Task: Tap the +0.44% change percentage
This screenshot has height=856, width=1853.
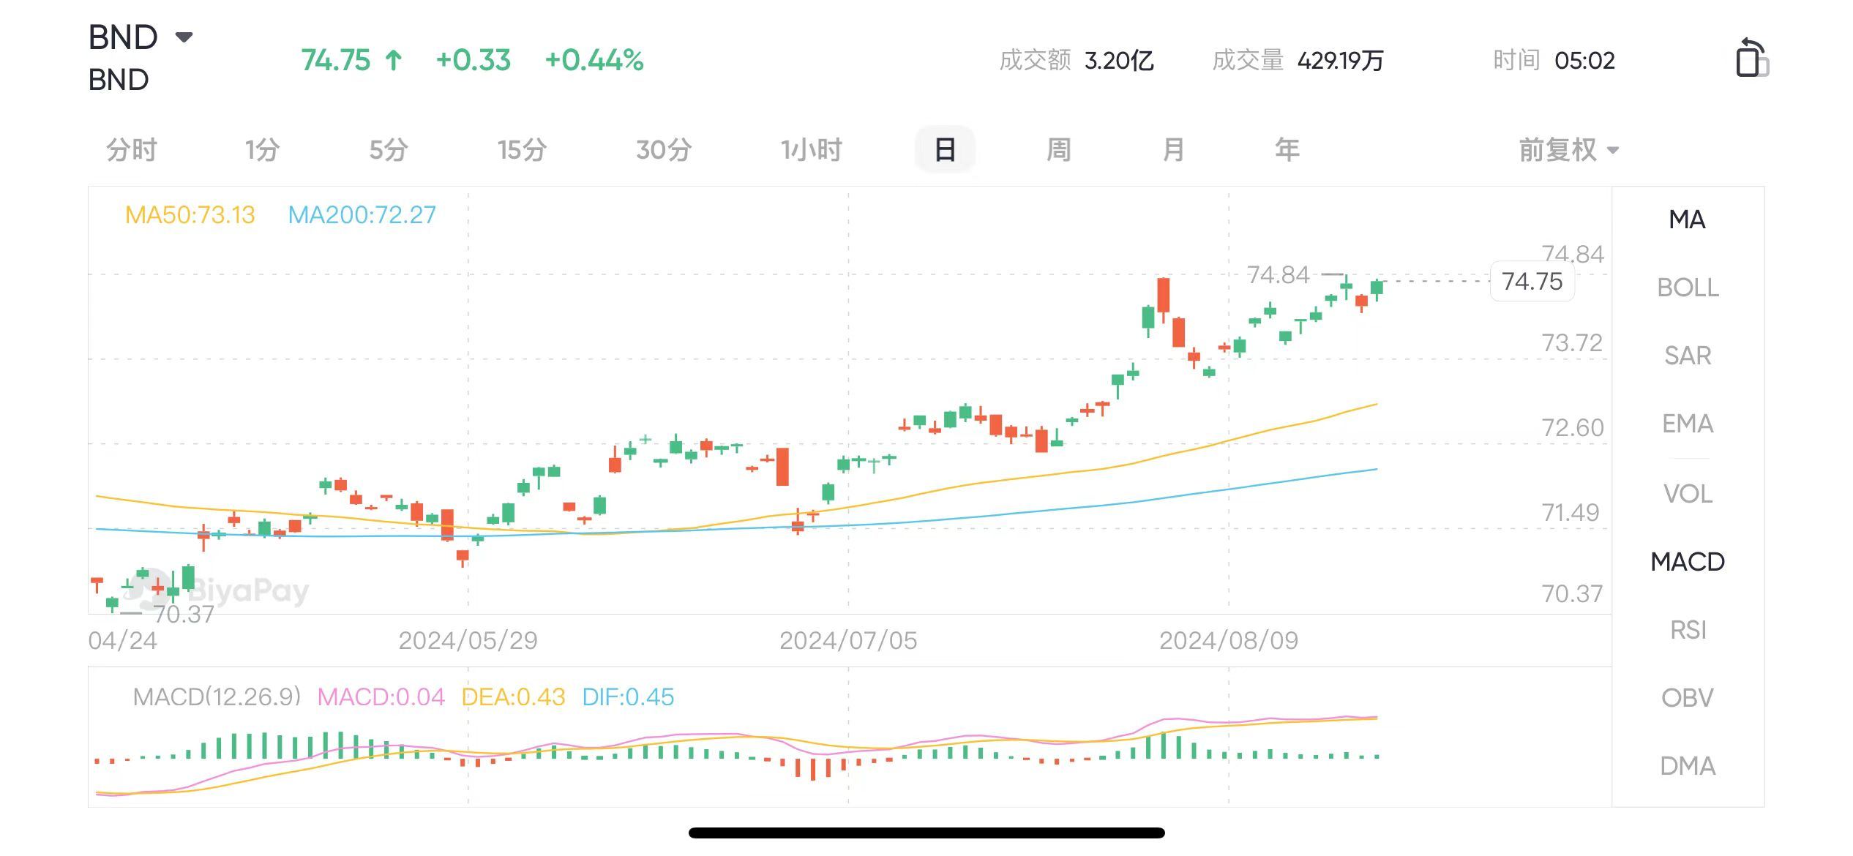Action: [594, 60]
